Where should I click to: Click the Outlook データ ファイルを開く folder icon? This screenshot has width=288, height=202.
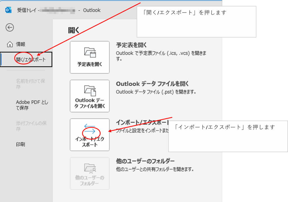(x=90, y=90)
